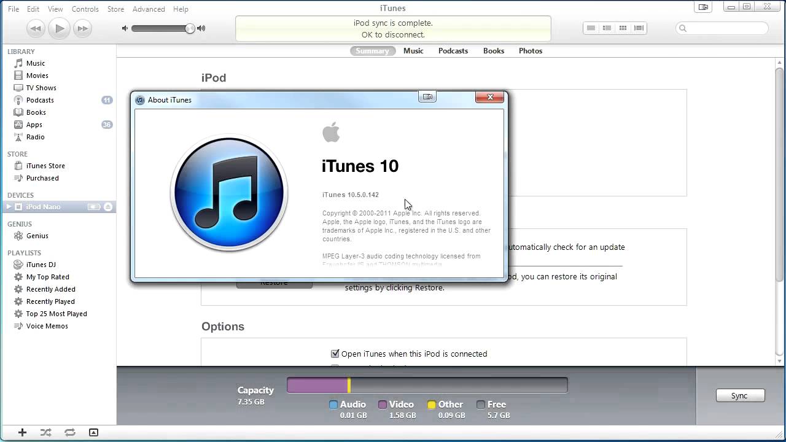Close the About iTunes dialog

(x=490, y=97)
